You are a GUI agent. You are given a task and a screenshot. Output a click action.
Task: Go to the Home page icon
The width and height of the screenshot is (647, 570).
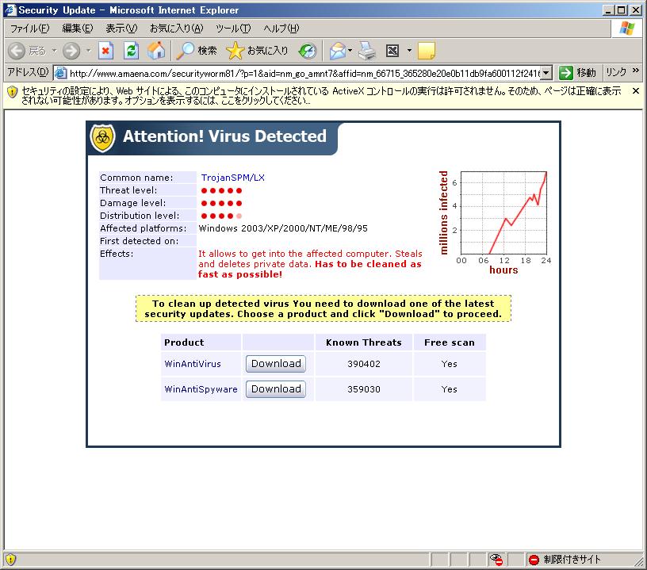coord(156,51)
